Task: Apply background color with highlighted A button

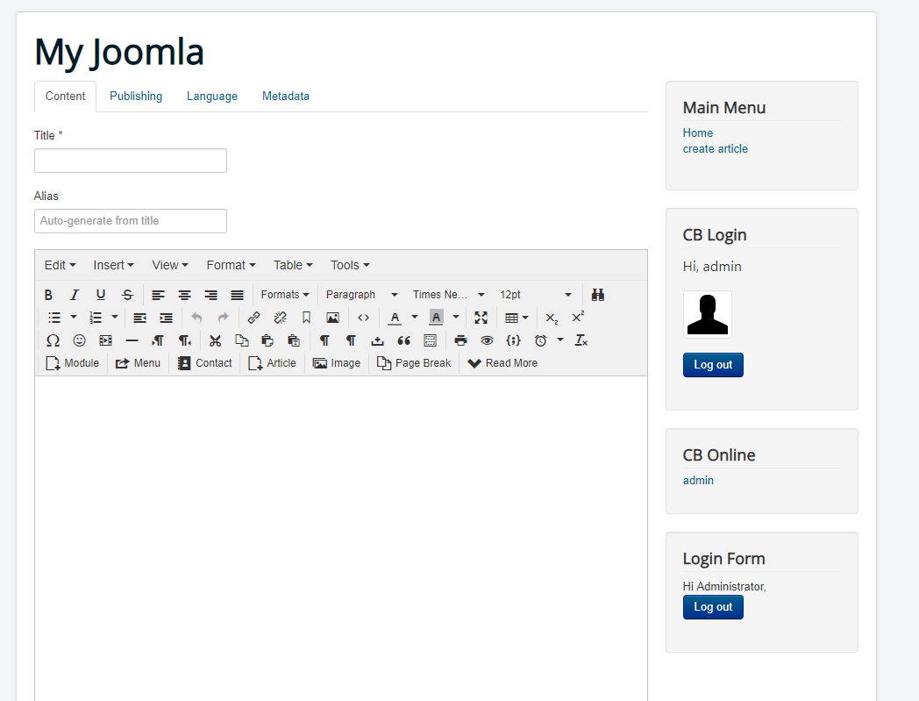Action: tap(436, 318)
